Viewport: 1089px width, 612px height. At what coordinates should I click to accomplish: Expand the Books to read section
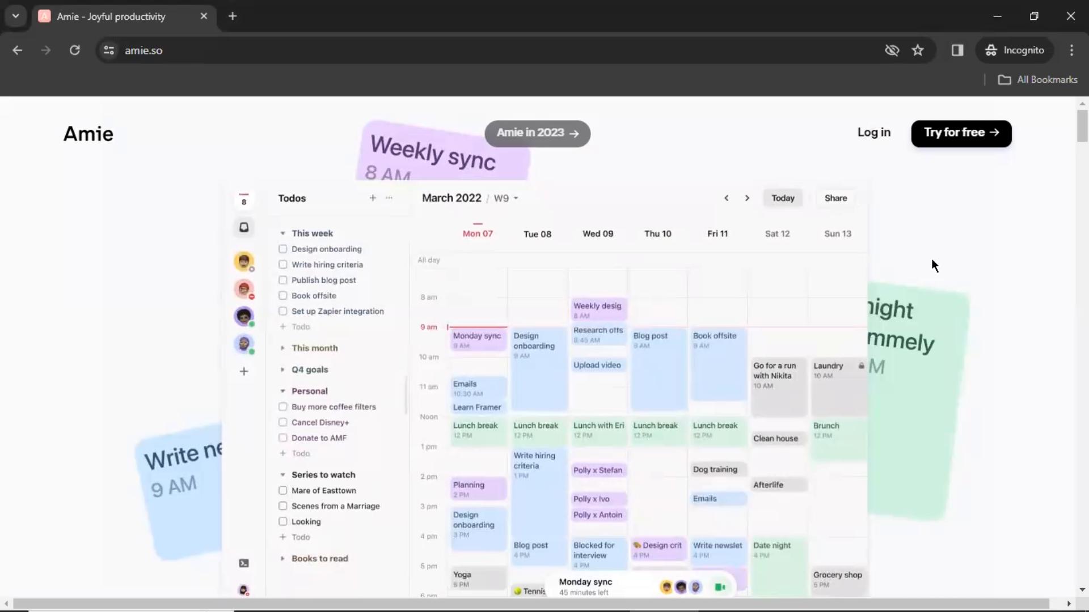(282, 558)
